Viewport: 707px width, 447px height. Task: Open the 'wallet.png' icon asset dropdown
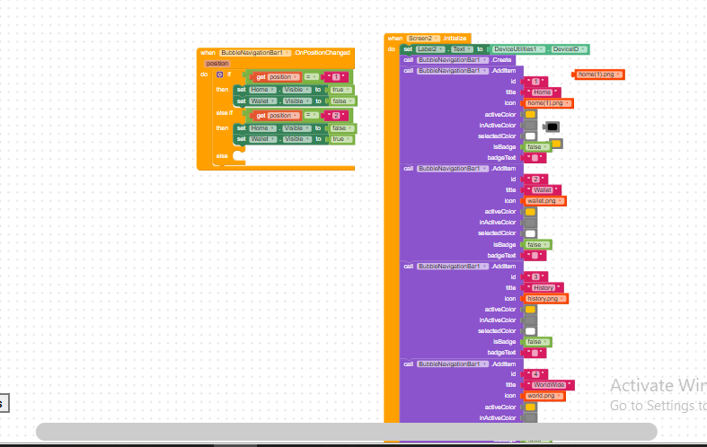coord(545,201)
